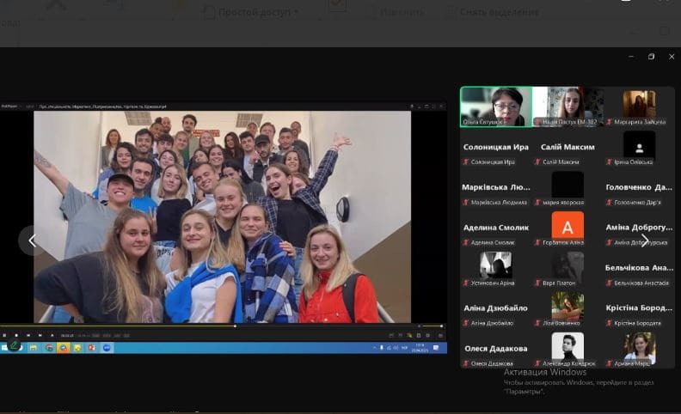Skip to next item in shared player
681x414 pixels.
tap(40, 335)
